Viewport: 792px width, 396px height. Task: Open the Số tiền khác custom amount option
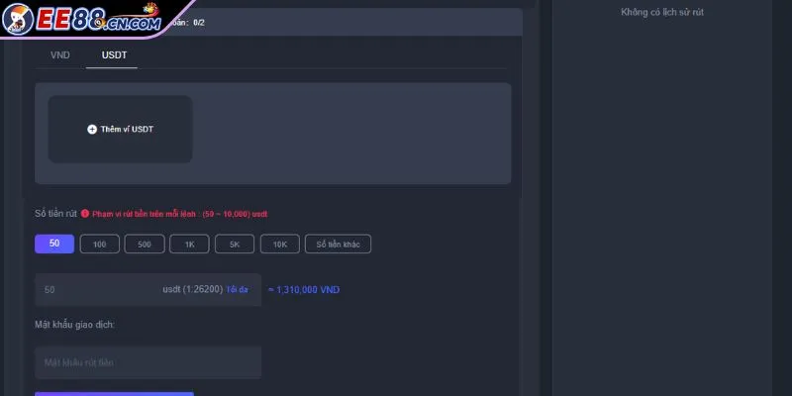(338, 244)
